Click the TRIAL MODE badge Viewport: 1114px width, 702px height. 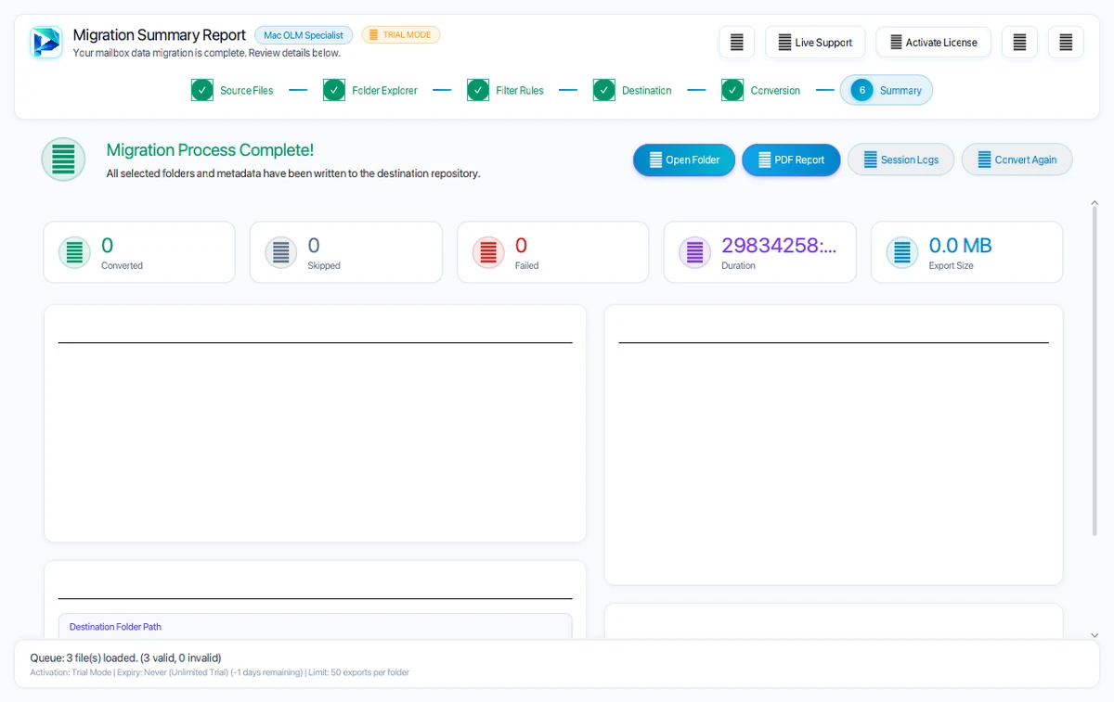pyautogui.click(x=401, y=35)
